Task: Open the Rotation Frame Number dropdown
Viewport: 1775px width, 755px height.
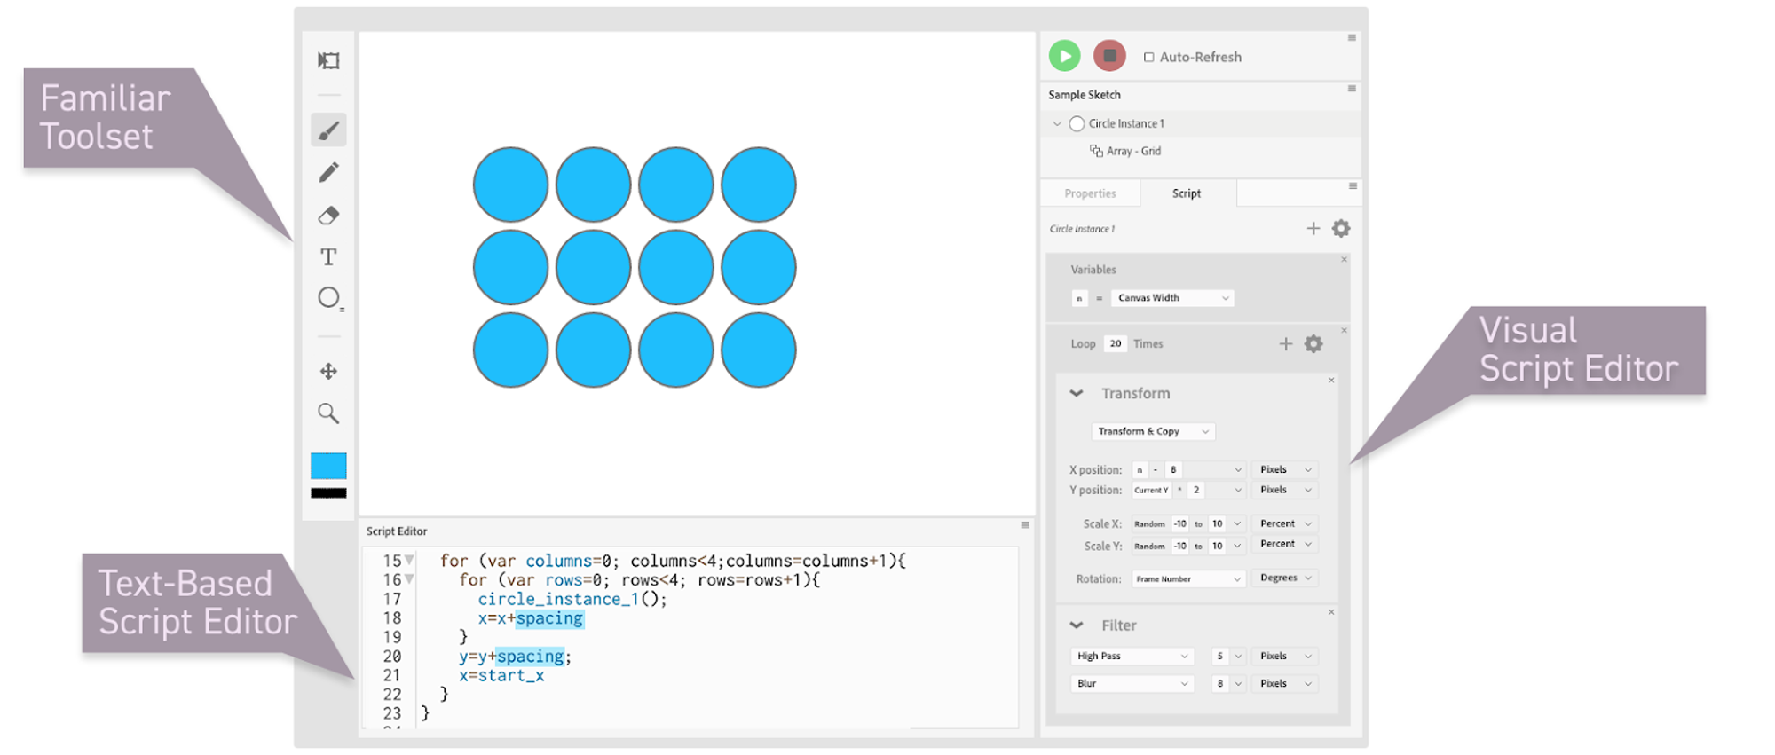Action: [x=1188, y=579]
